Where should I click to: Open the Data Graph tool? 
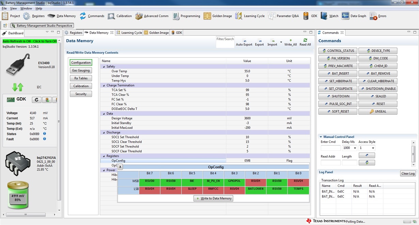point(354,16)
